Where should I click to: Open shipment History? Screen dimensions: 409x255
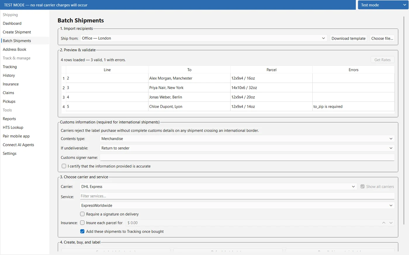(25, 75)
